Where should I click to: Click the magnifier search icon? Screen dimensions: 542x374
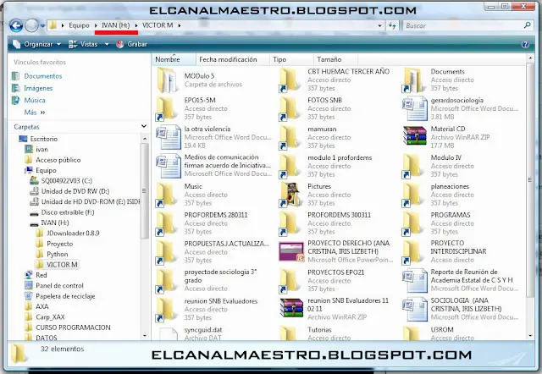coord(527,25)
